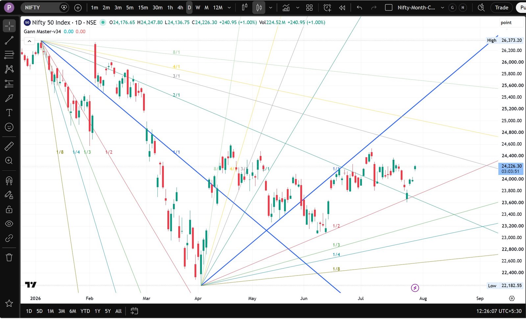Switch to the W weekly timeframe
This screenshot has height=319, width=526.
tap(198, 8)
